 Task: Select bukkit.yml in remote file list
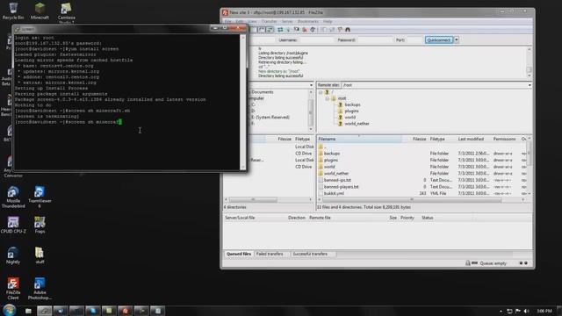click(334, 193)
